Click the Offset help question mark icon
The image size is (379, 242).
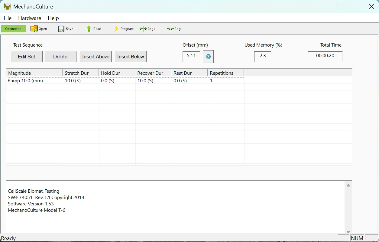pyautogui.click(x=208, y=57)
